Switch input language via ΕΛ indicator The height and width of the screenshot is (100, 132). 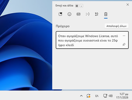click(x=97, y=96)
